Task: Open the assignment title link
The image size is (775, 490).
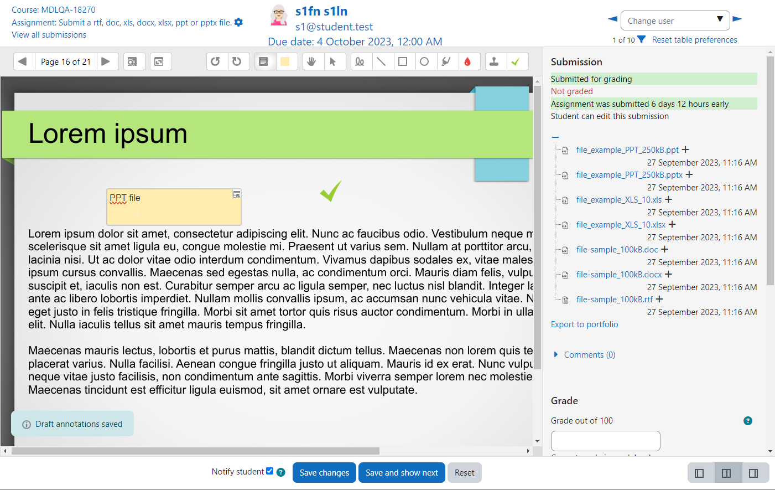Action: pyautogui.click(x=122, y=23)
